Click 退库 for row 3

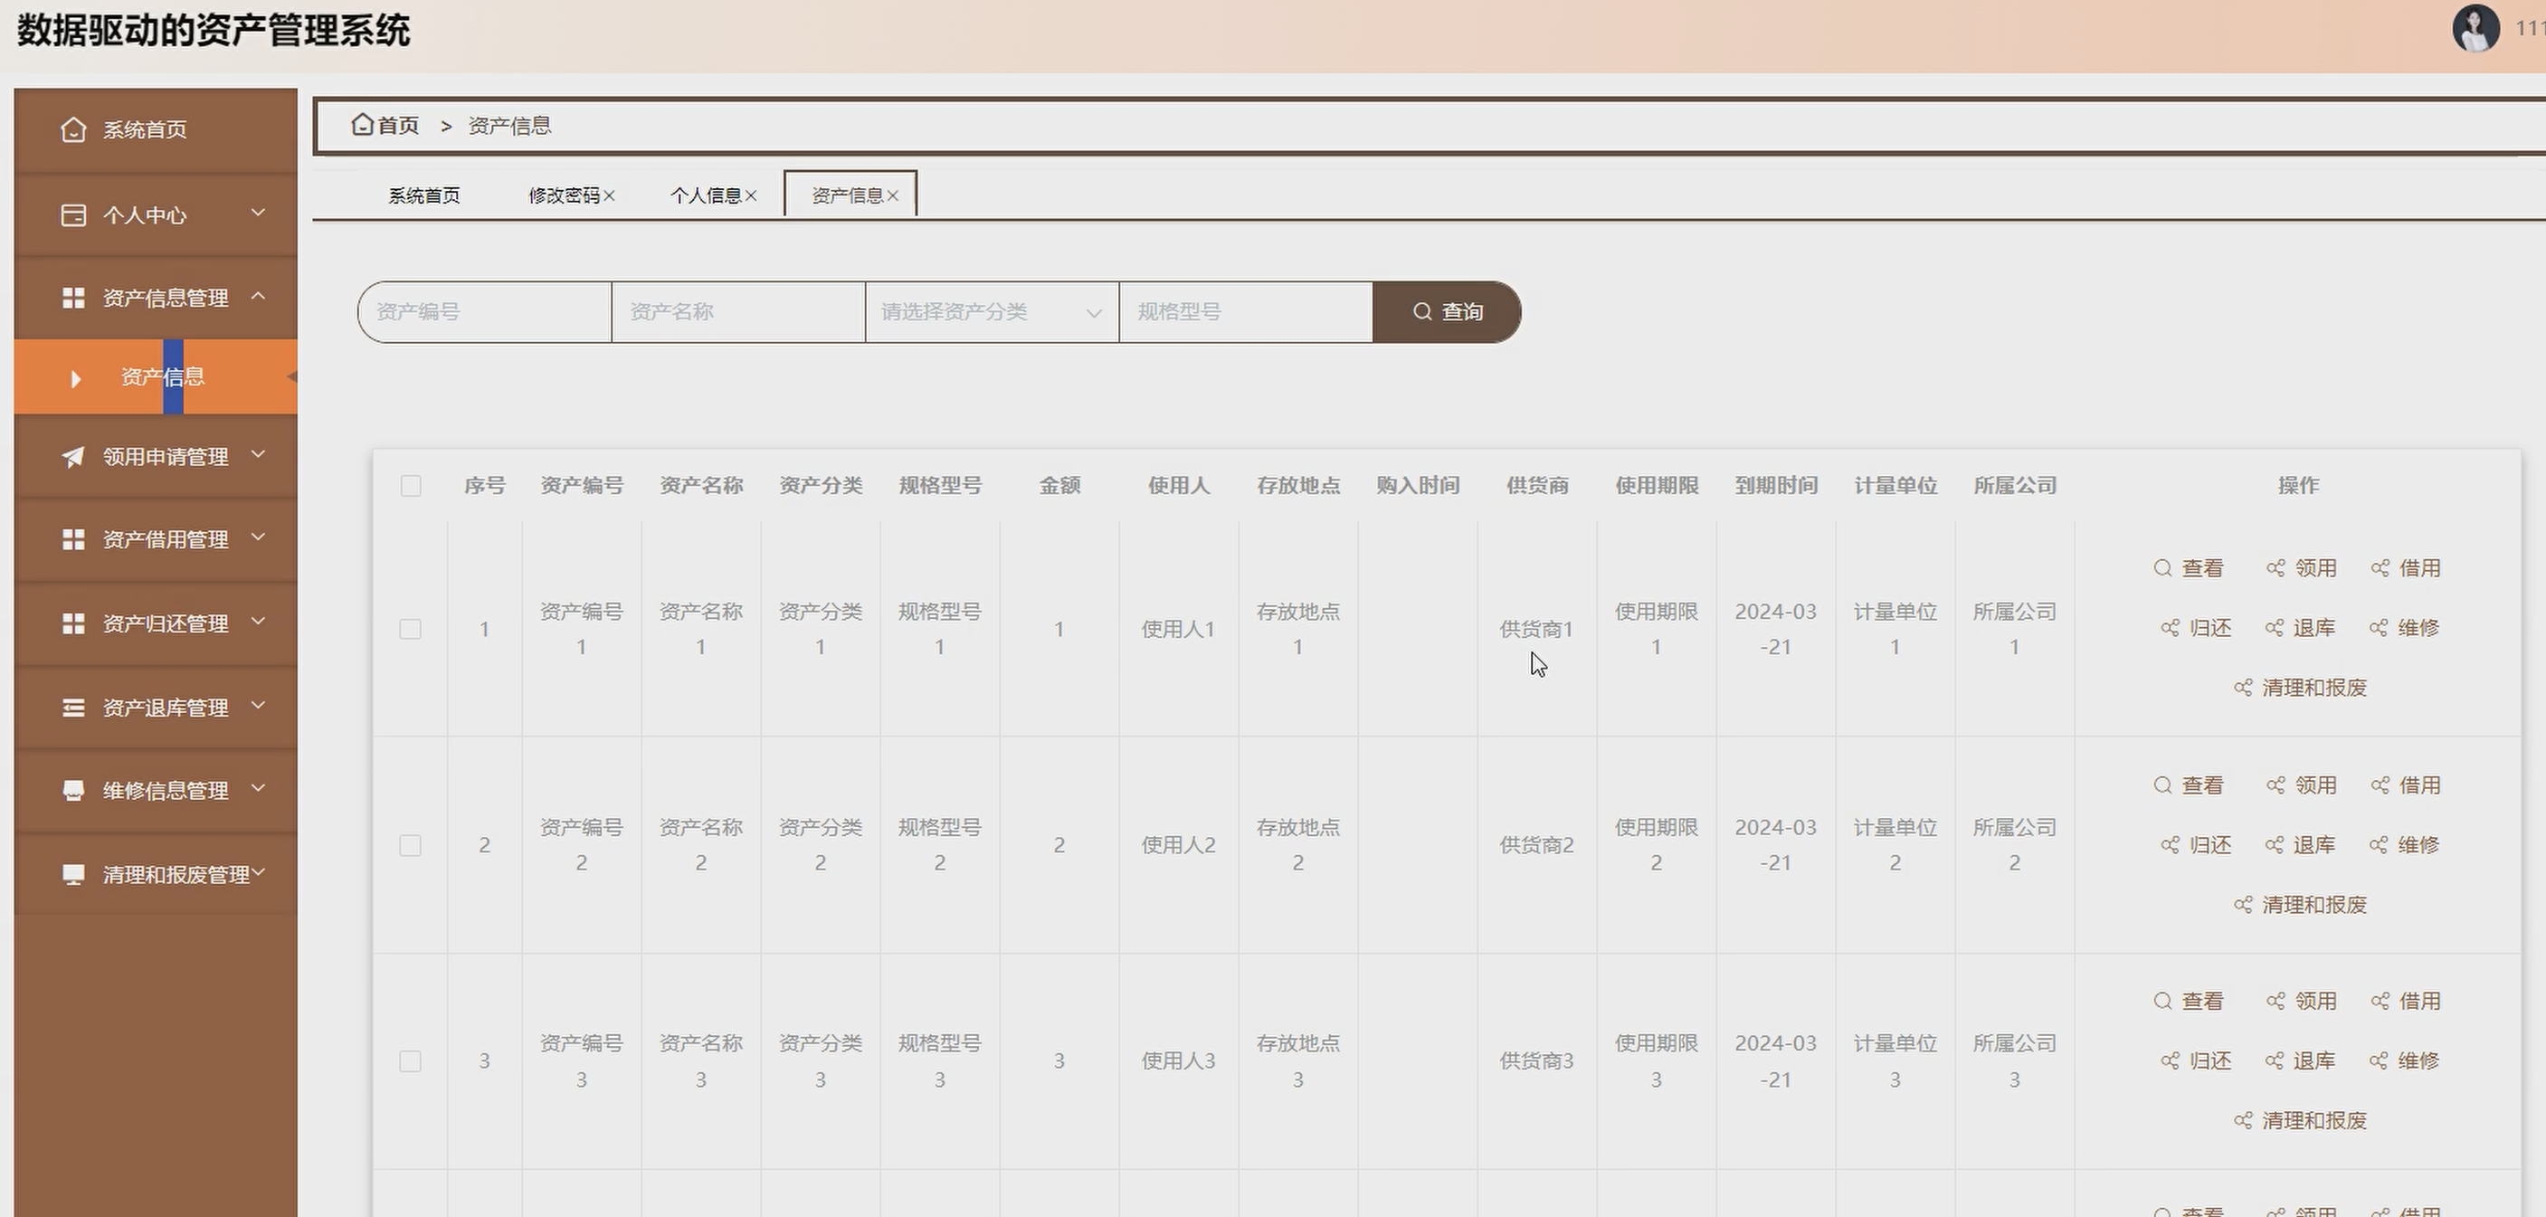pos(2300,1060)
